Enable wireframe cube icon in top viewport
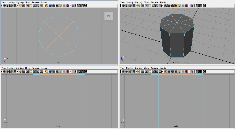The width and height of the screenshot is (235, 129). point(46,6)
